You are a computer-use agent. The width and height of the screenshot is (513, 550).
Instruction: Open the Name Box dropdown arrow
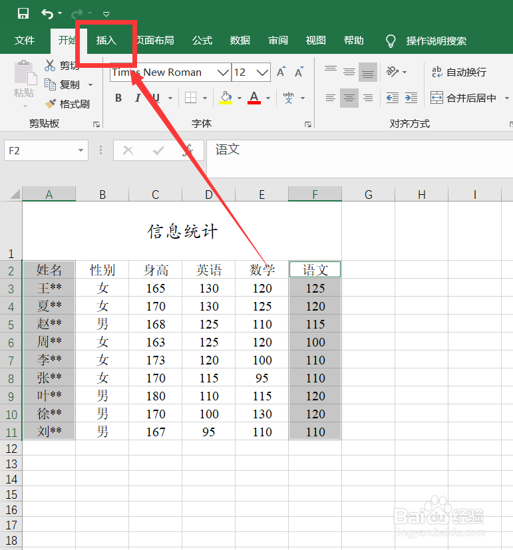tap(81, 150)
